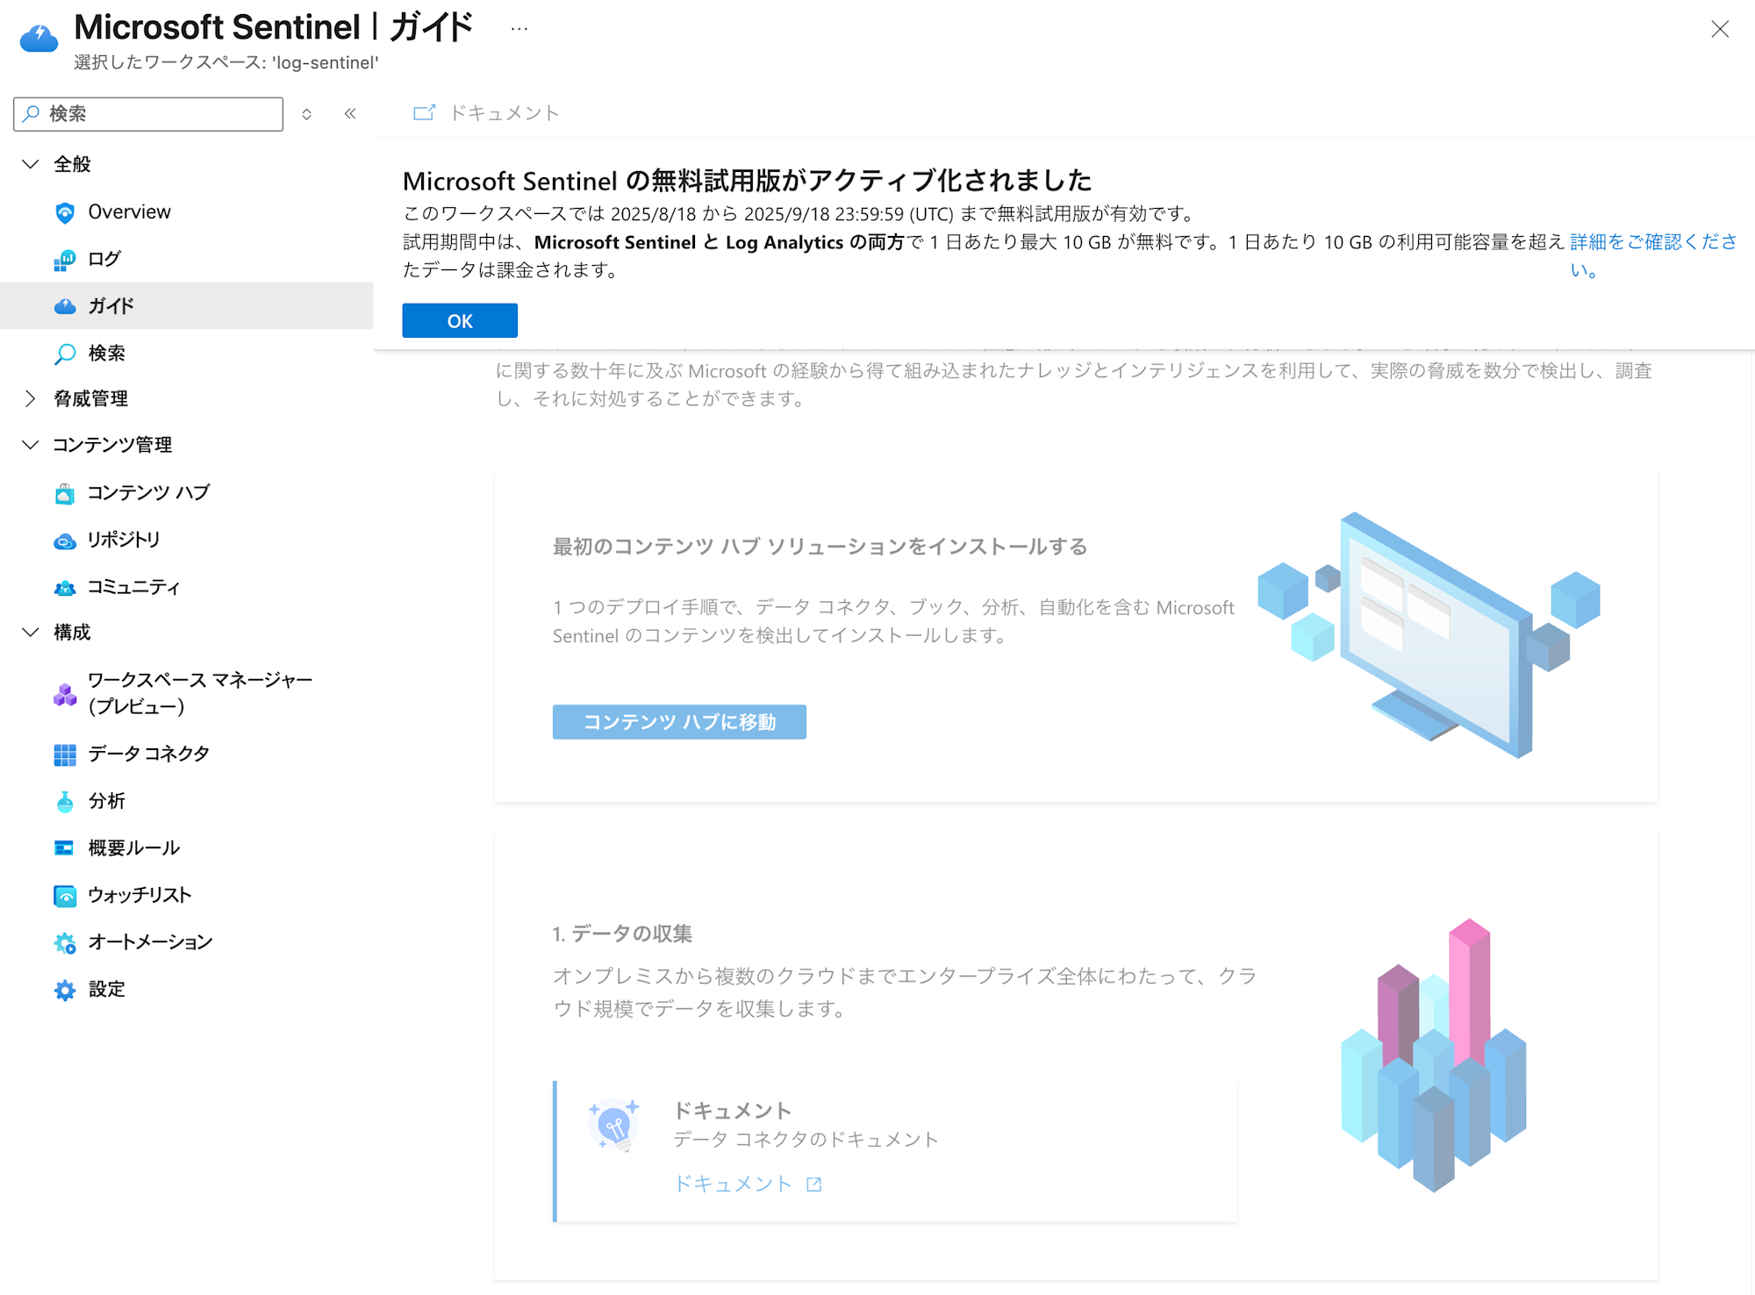Click the コンテンツ ハブ bag icon
The width and height of the screenshot is (1755, 1295).
click(x=65, y=493)
